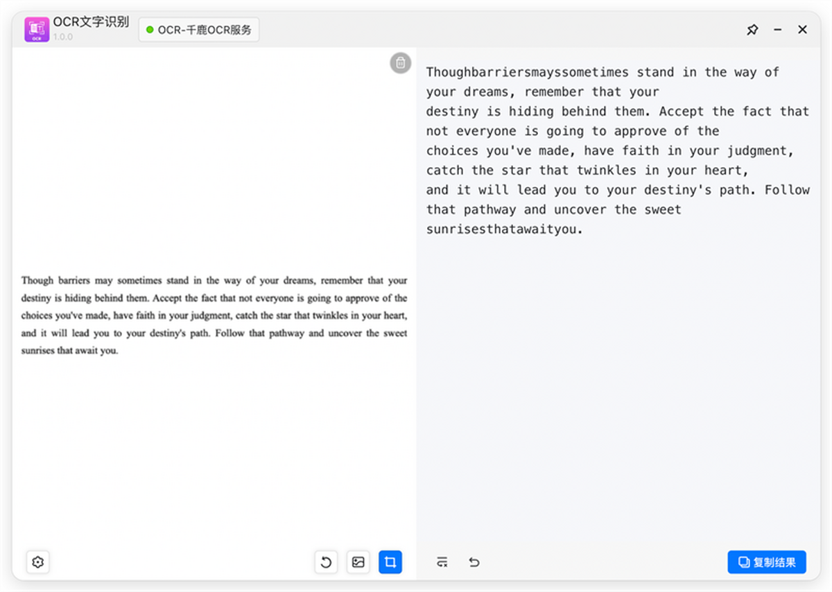
Task: Apply the text line-merge format icon
Action: [442, 562]
